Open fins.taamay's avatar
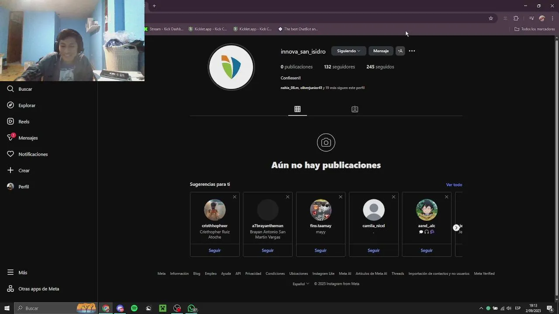 321,210
